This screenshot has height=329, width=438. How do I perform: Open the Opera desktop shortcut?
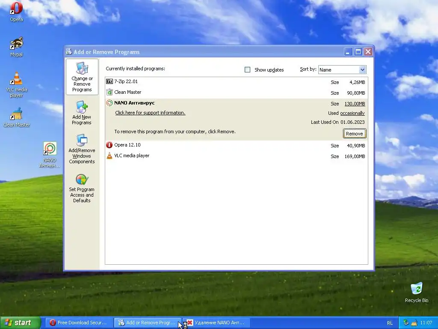coord(17,12)
